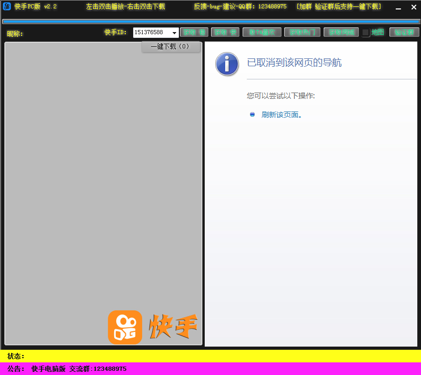Click the 刷新该页面 link
The height and width of the screenshot is (375, 421).
[x=282, y=115]
